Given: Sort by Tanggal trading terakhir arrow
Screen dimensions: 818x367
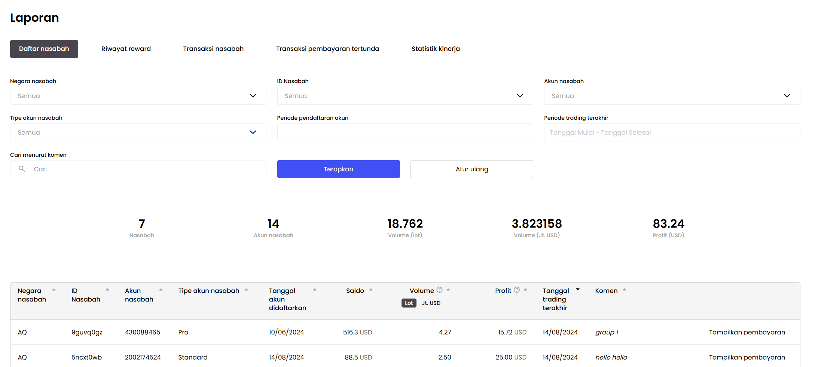Looking at the screenshot, I should (578, 290).
